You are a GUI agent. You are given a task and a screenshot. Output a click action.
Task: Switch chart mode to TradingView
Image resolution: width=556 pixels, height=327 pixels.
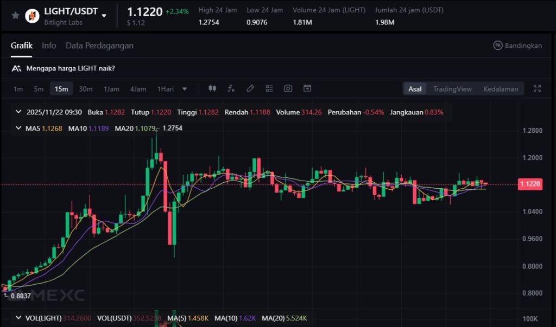tap(452, 89)
